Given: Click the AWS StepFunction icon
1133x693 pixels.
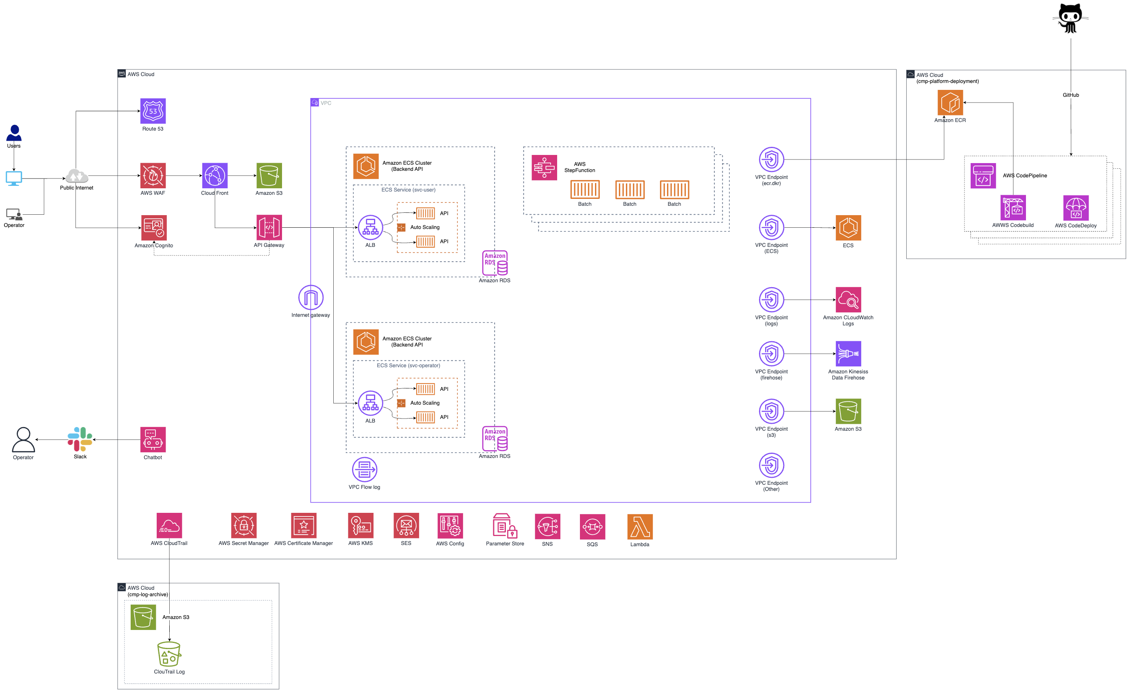Looking at the screenshot, I should tap(544, 168).
